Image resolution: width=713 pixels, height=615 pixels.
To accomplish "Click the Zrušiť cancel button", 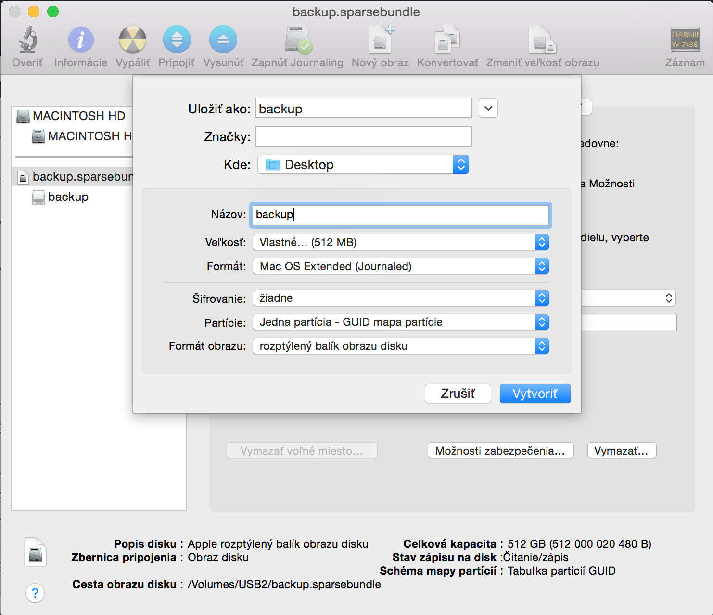I will (458, 394).
